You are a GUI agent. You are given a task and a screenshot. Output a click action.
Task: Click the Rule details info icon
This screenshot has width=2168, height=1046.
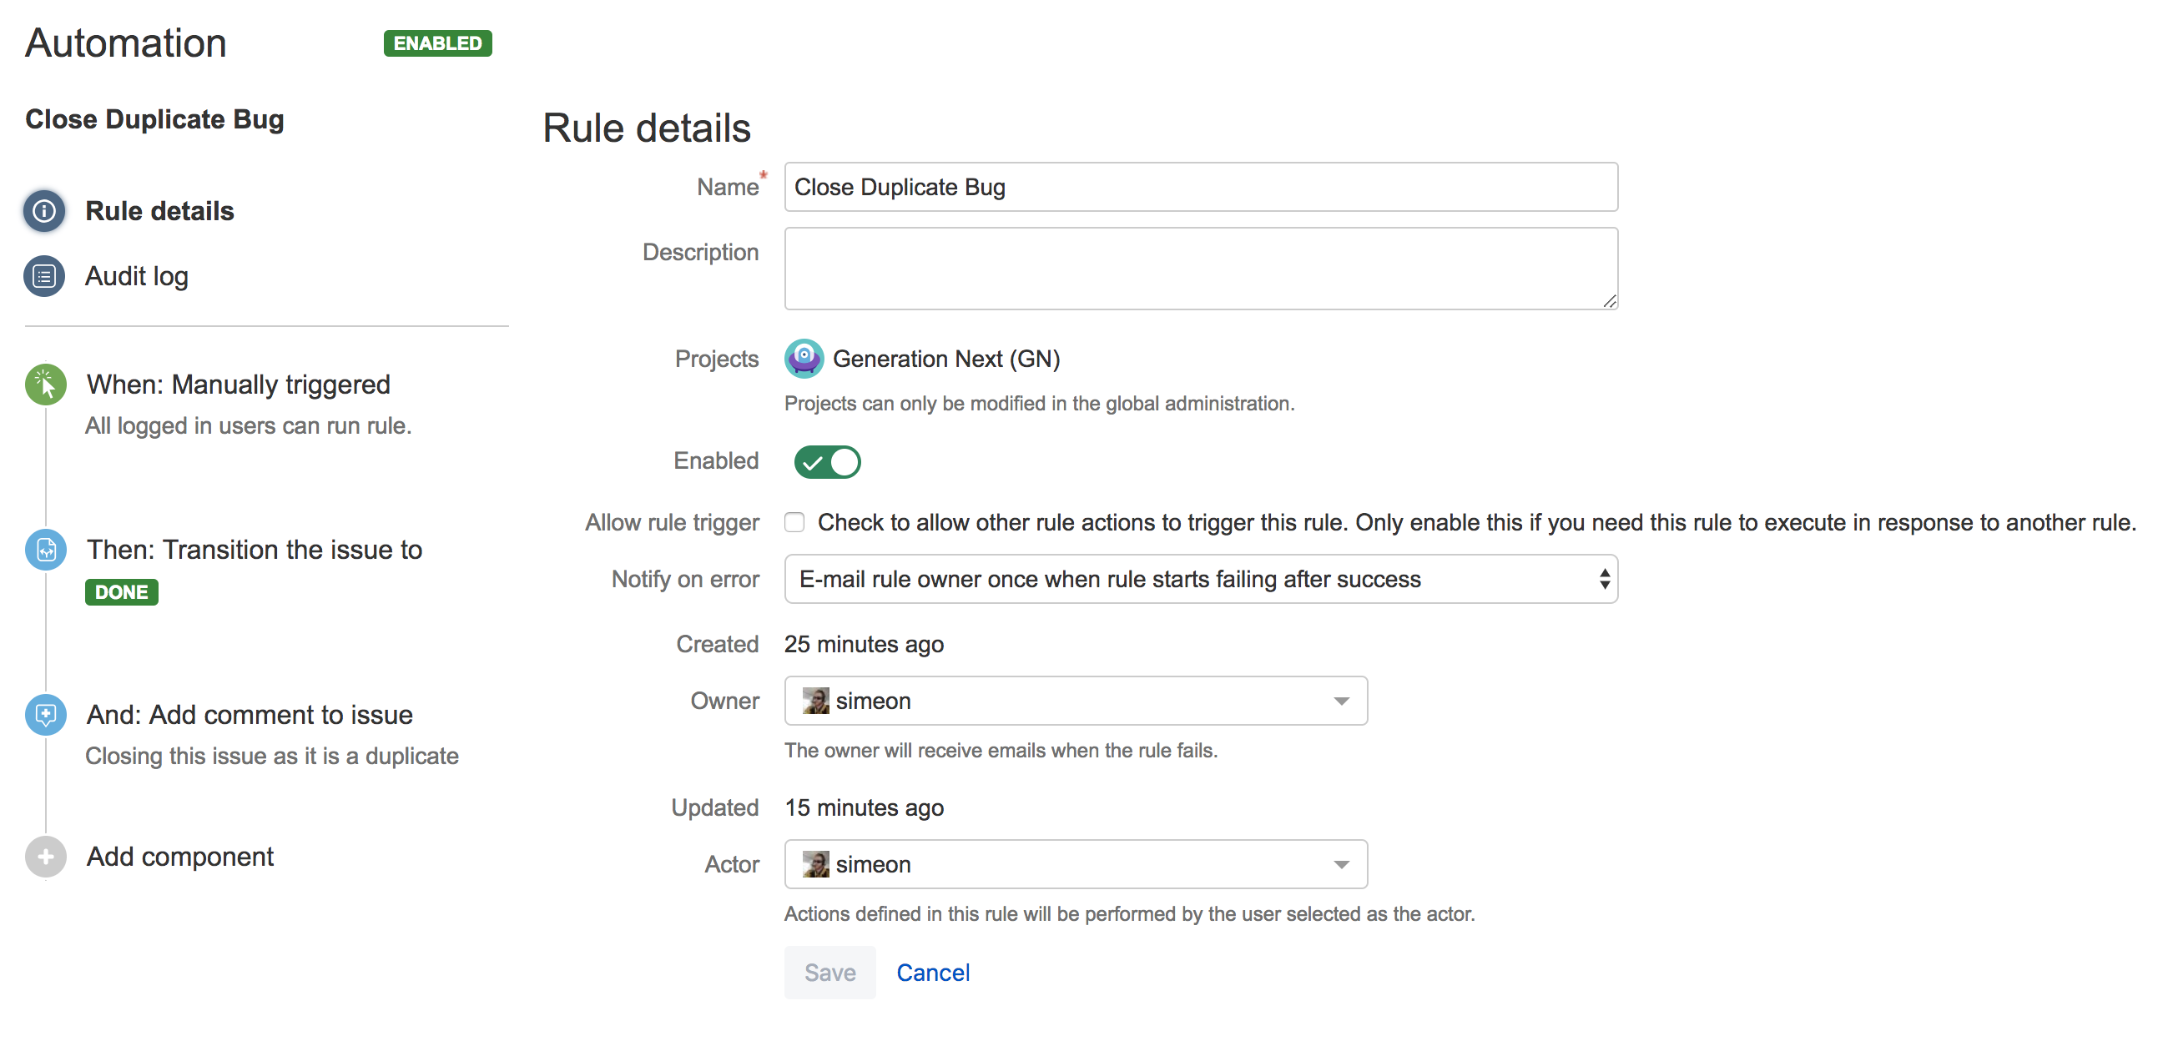click(x=44, y=211)
